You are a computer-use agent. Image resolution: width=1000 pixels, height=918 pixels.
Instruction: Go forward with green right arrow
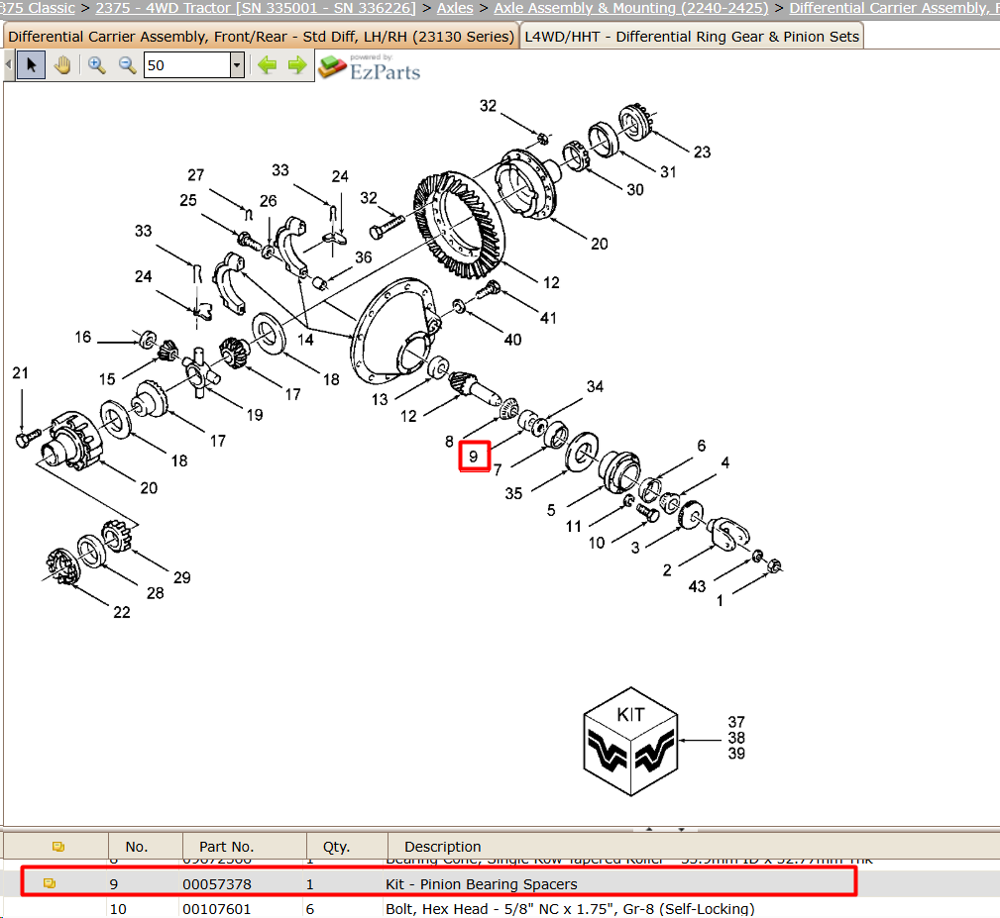coord(297,65)
